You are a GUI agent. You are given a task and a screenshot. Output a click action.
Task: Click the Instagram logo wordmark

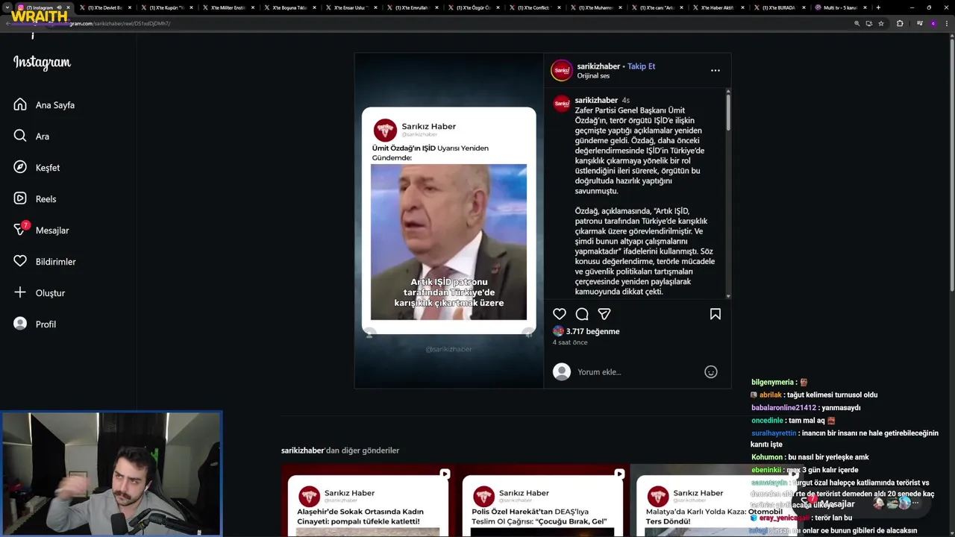click(x=42, y=63)
